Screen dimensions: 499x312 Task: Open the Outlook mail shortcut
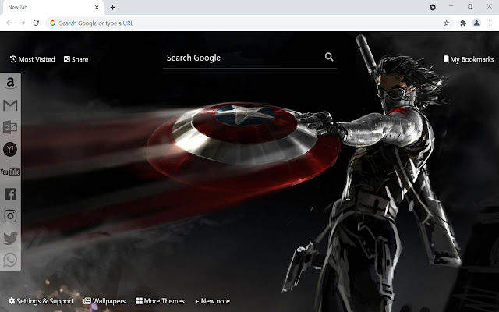(10, 127)
